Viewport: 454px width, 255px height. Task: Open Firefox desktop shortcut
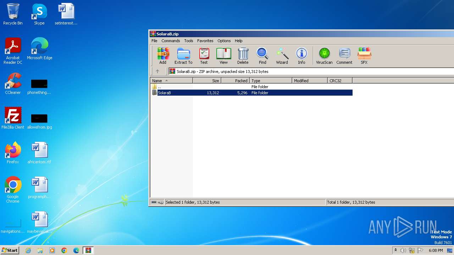point(13,153)
